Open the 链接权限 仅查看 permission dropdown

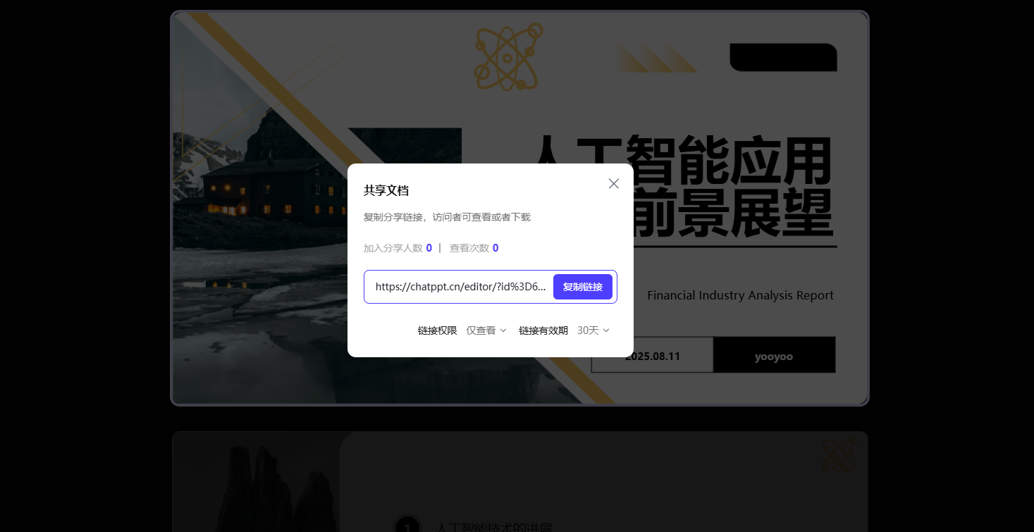coord(486,330)
